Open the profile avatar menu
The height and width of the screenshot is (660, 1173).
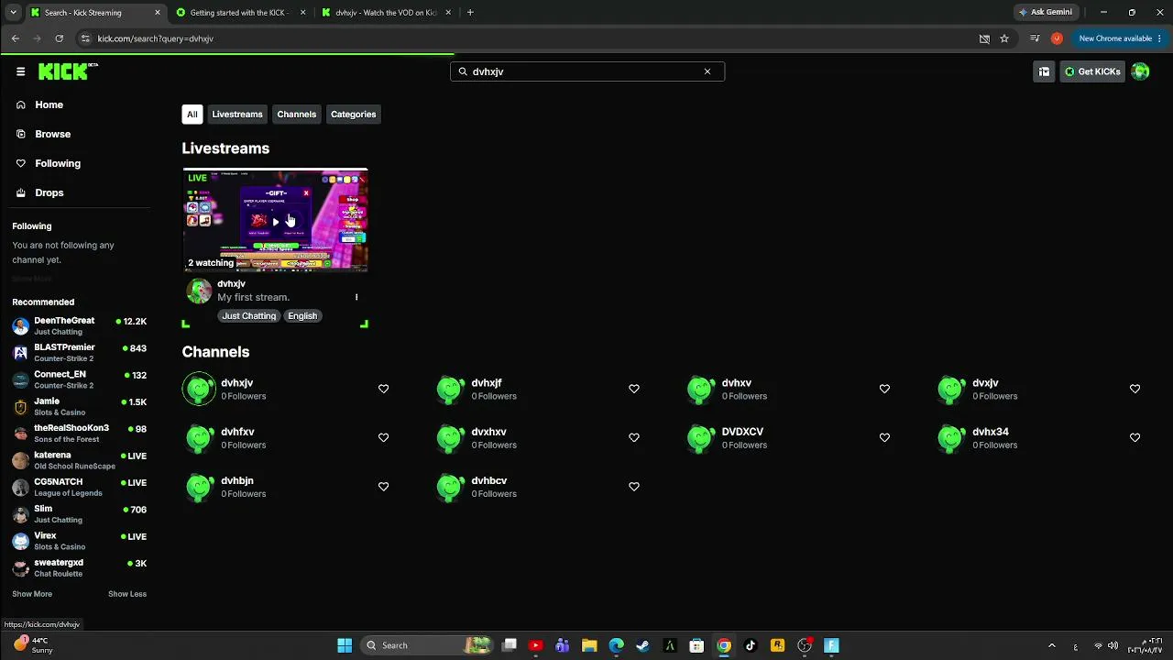(1140, 71)
